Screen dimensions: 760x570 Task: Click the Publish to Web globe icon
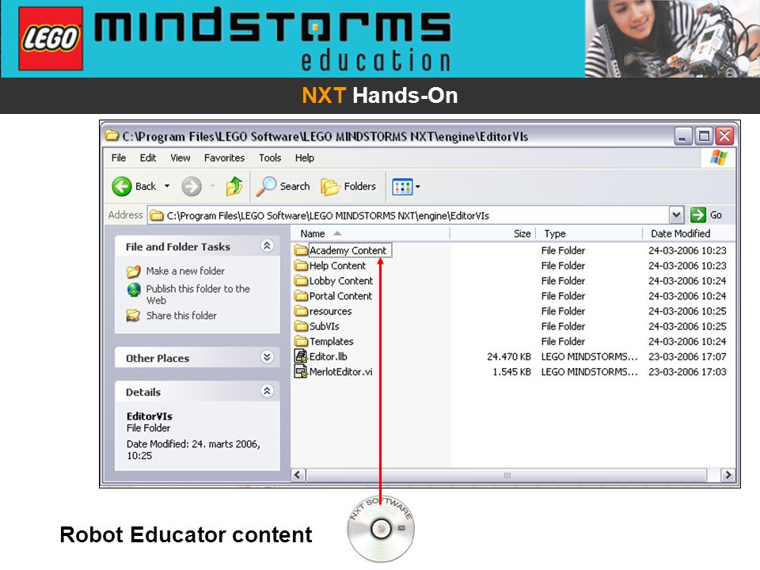click(134, 290)
